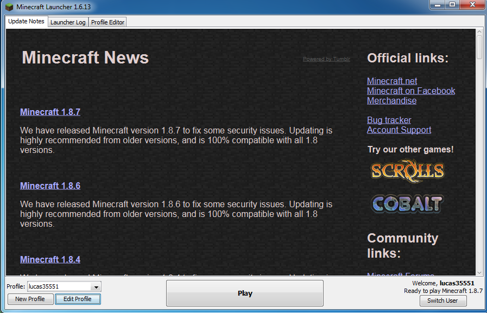Click the scrollbar down arrow

[x=479, y=273]
